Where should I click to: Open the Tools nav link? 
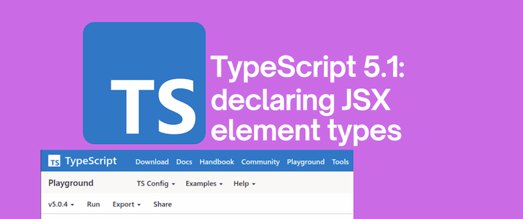(x=340, y=162)
